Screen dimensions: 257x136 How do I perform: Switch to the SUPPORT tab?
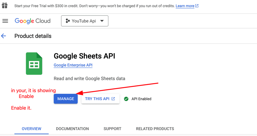tap(112, 129)
